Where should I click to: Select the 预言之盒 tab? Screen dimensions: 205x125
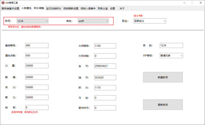(x=102, y=9)
